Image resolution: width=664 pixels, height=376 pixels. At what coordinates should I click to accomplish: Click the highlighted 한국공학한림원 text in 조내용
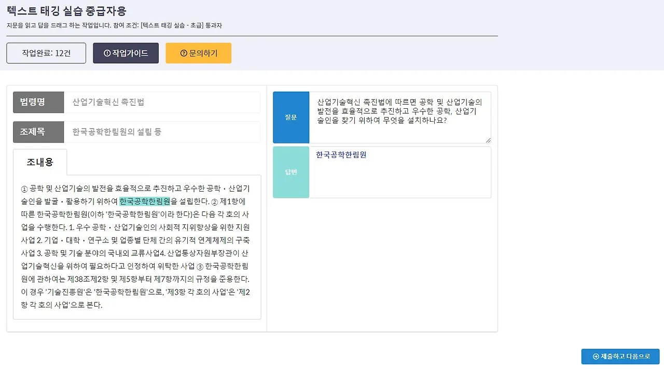146,201
